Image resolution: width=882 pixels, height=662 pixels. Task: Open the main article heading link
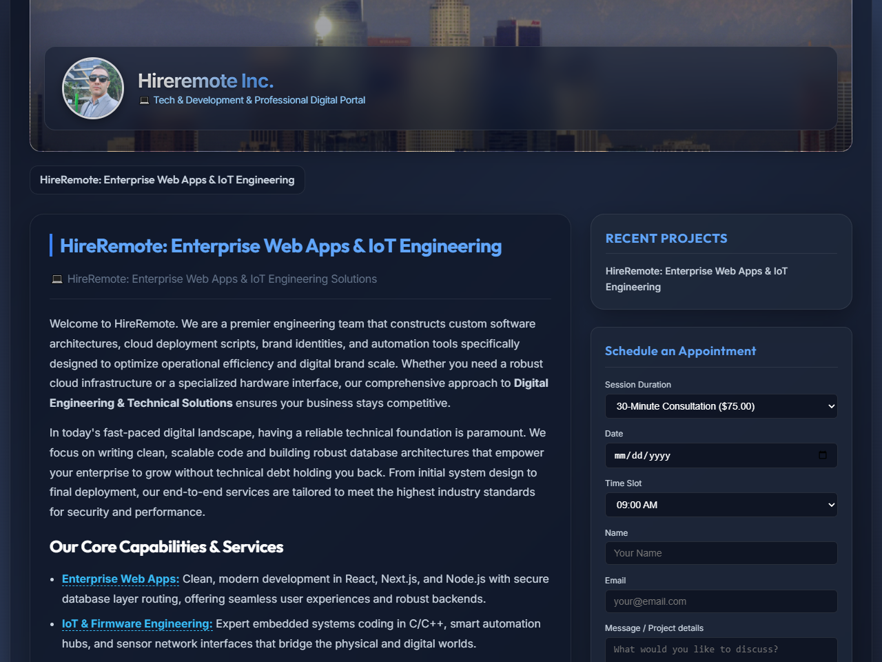tap(280, 245)
